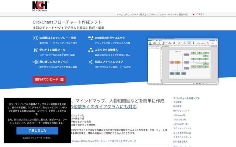Click Cookie（クッキー）を管理 link

(37, 138)
